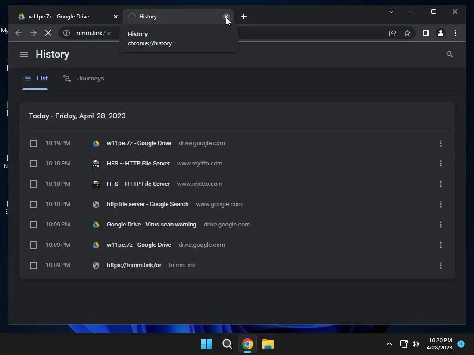Open File Explorer from the taskbar

coord(268,344)
